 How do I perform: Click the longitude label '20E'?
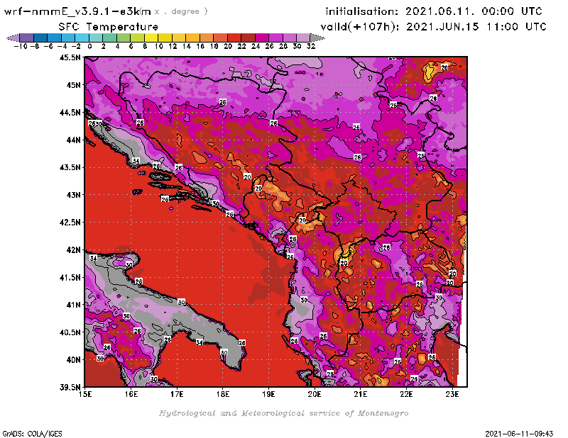coord(315,394)
